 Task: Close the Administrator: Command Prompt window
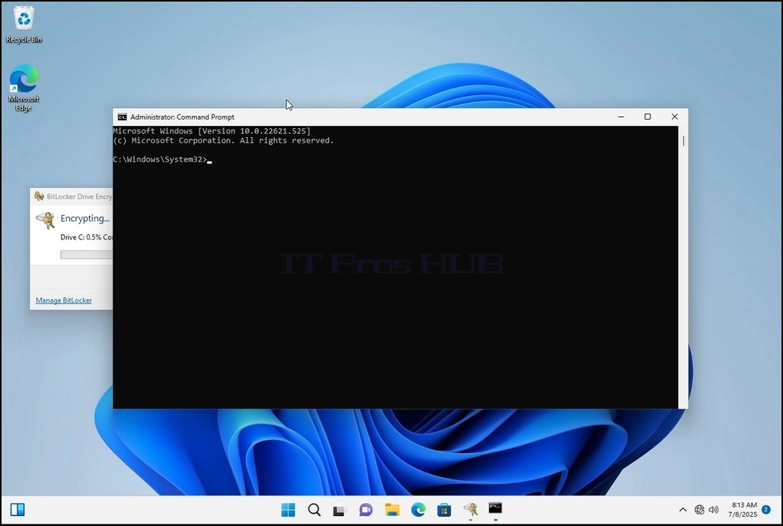coord(675,117)
